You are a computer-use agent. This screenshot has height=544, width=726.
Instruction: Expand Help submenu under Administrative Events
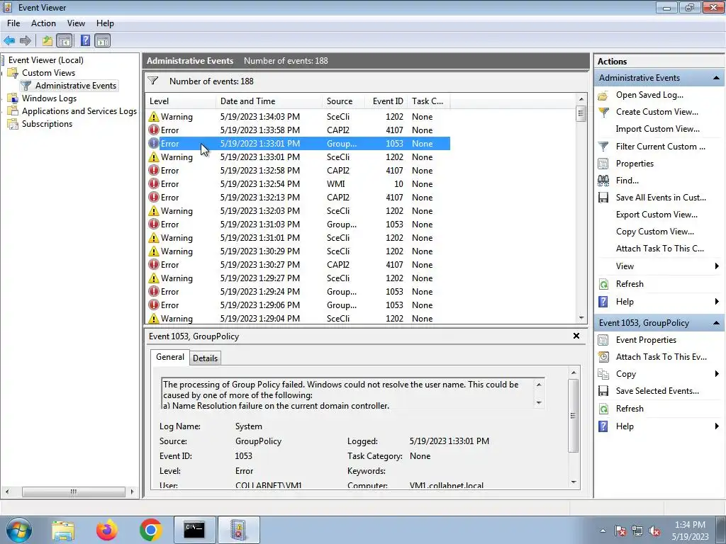[717, 302]
